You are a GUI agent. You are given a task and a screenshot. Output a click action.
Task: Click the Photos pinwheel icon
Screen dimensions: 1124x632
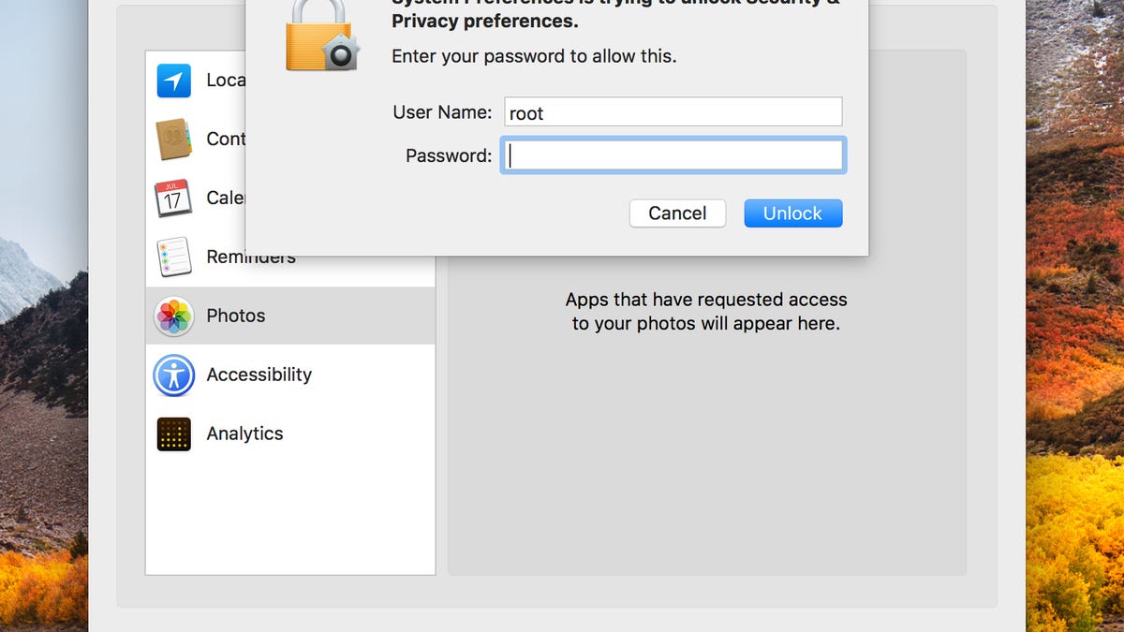(x=173, y=316)
